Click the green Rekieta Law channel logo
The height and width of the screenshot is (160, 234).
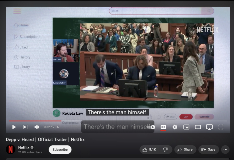pos(57,113)
